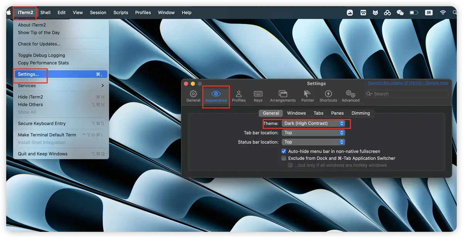This screenshot has width=463, height=238.
Task: Open the Profiles menu in menu bar
Action: click(143, 12)
